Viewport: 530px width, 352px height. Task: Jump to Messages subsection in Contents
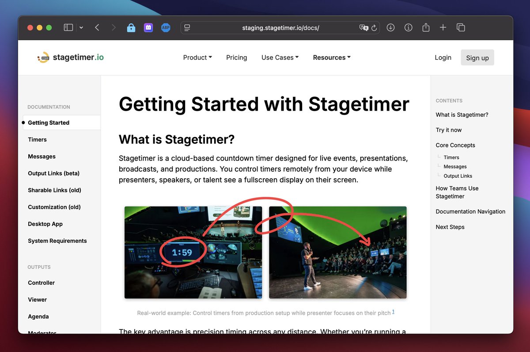click(x=455, y=167)
